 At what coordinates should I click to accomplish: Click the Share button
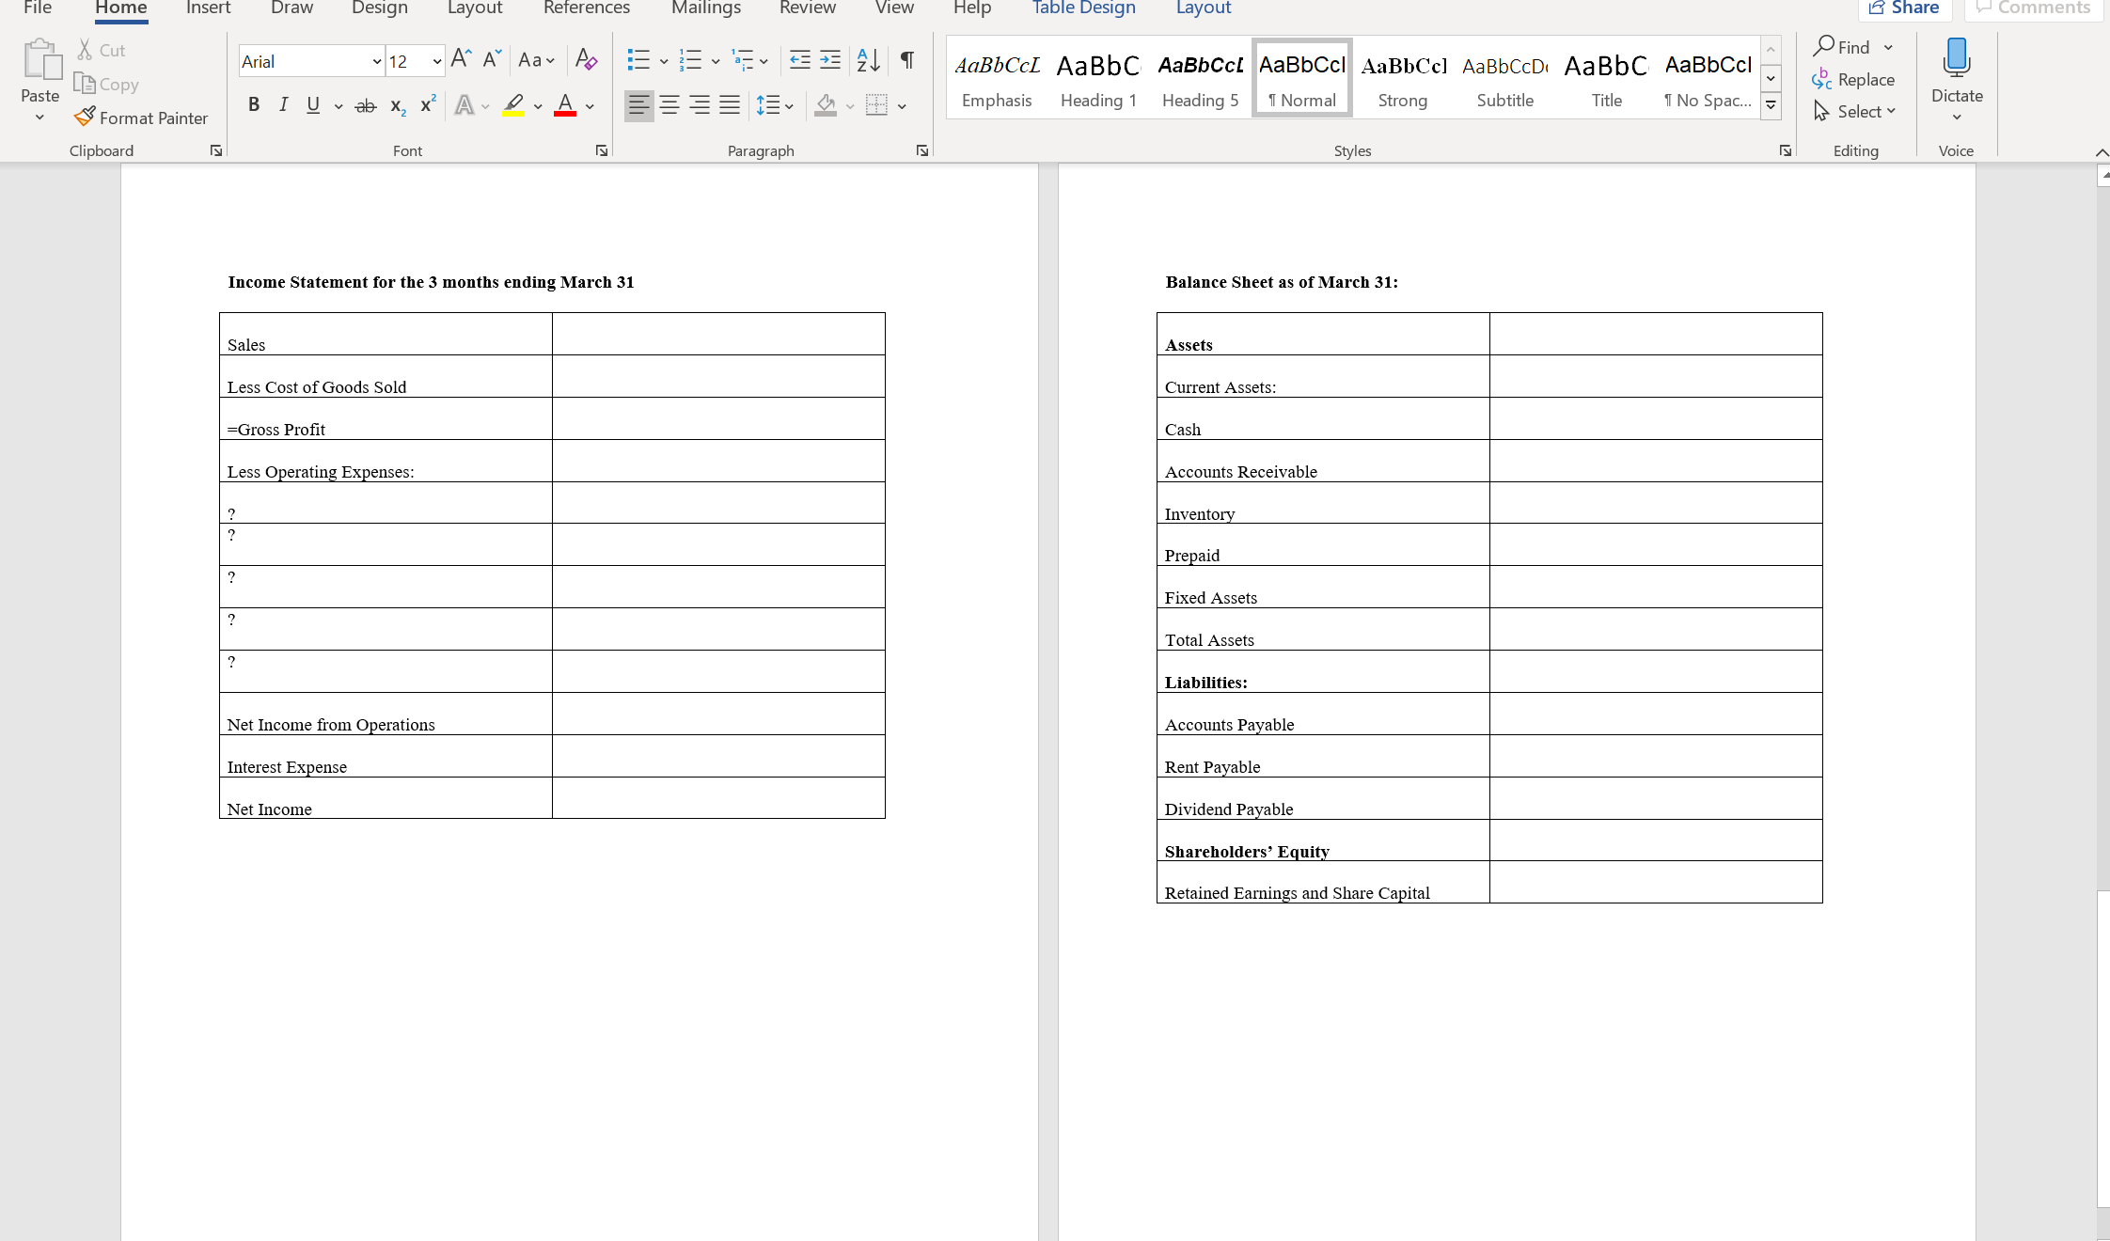[x=1904, y=8]
